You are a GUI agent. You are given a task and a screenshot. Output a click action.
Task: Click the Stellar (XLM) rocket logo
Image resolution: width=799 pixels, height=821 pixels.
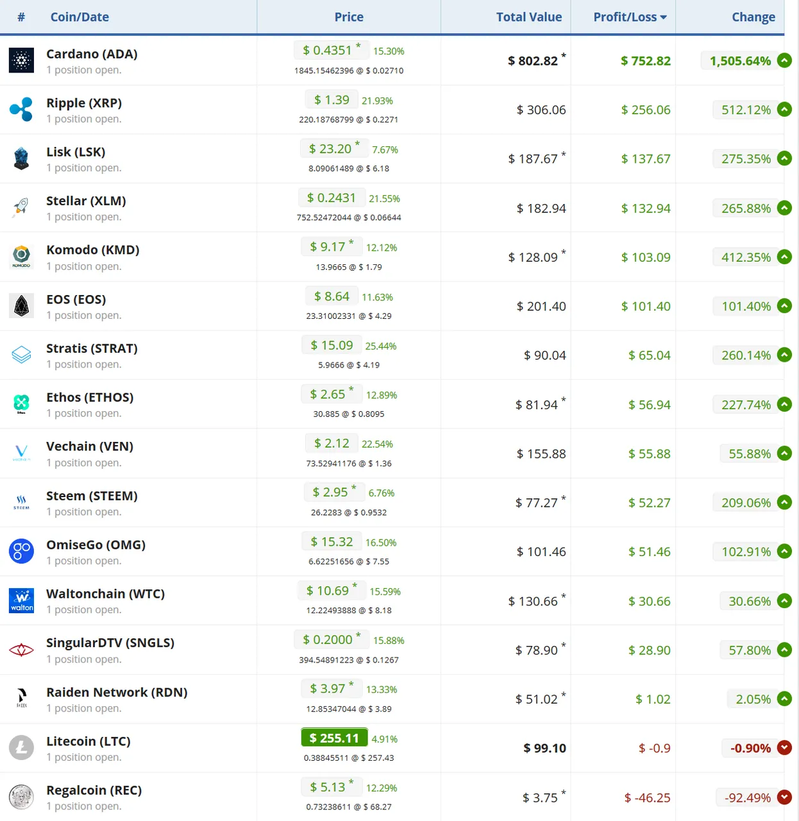pos(21,208)
